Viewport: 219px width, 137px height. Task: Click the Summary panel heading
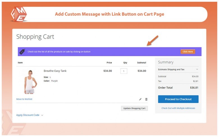coord(166,62)
